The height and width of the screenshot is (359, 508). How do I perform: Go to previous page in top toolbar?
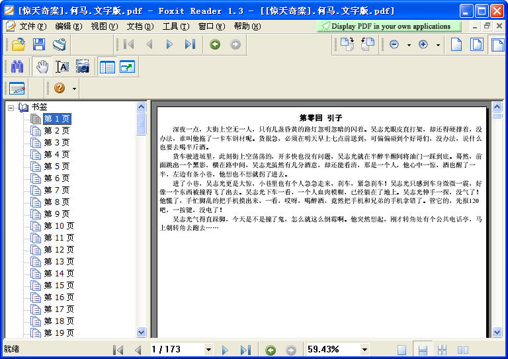pos(149,44)
